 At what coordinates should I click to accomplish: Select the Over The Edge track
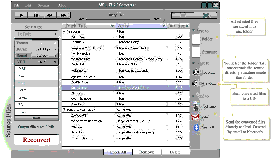point(81,99)
